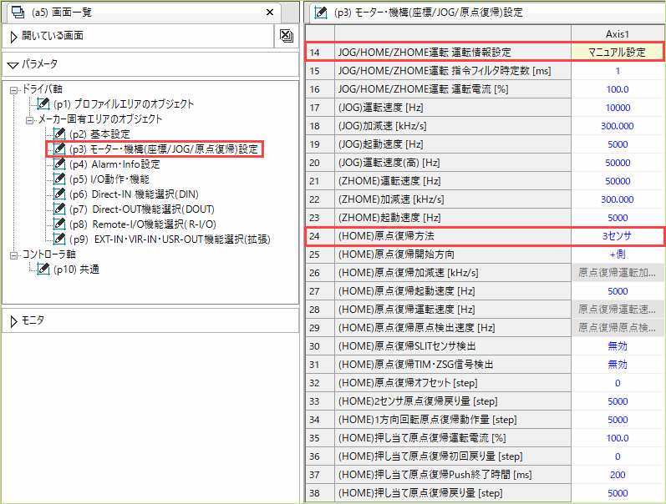Collapse the パラメータ section
The height and width of the screenshot is (504, 666).
[x=13, y=64]
